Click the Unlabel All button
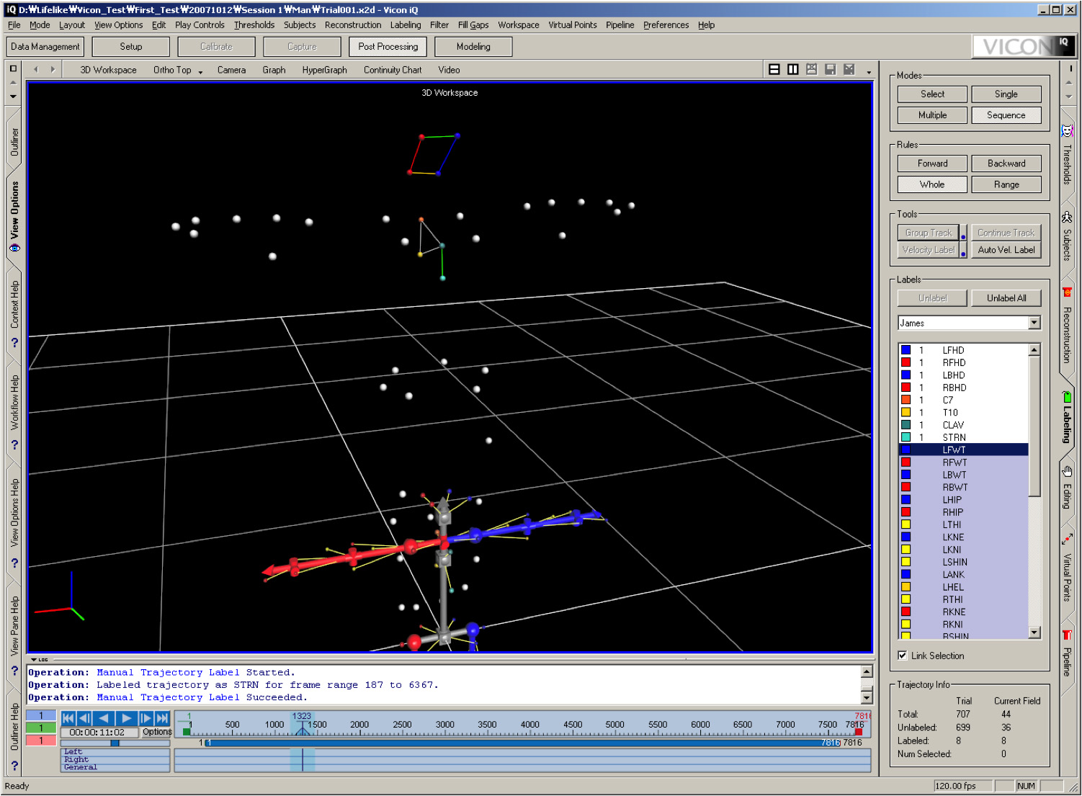Screen dimensions: 1082x796 tap(1006, 298)
